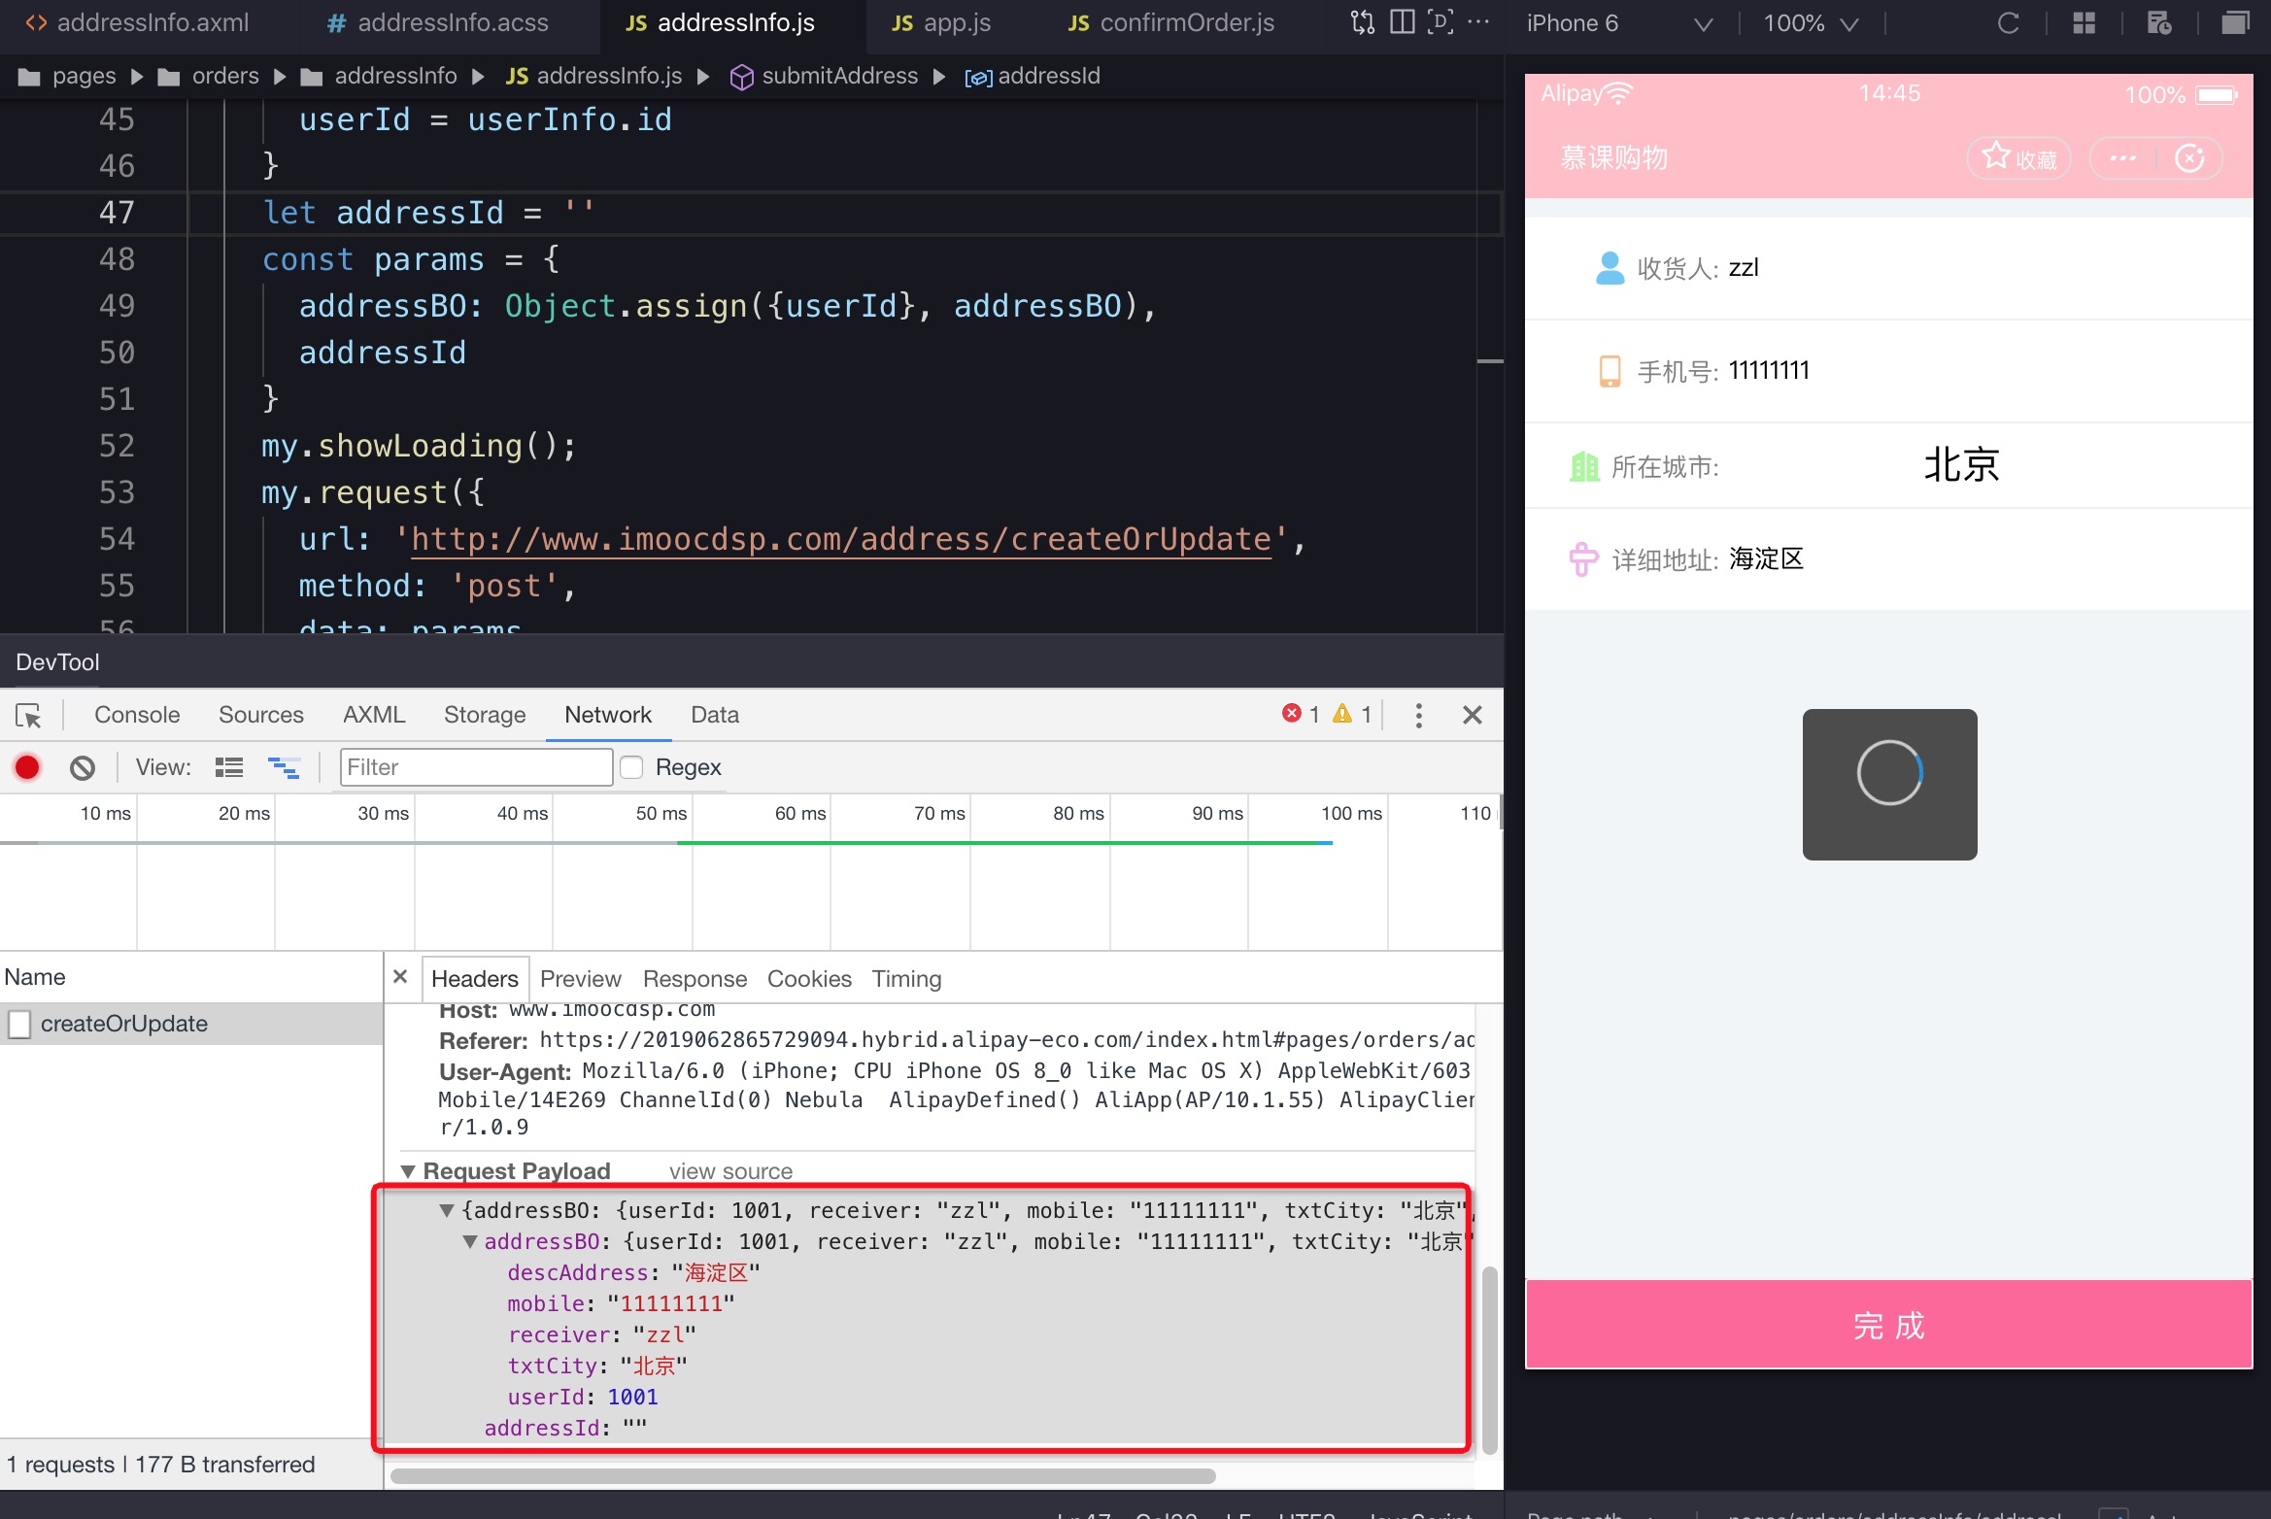2271x1519 pixels.
Task: Open the Cookies tab of request details
Action: (x=809, y=979)
